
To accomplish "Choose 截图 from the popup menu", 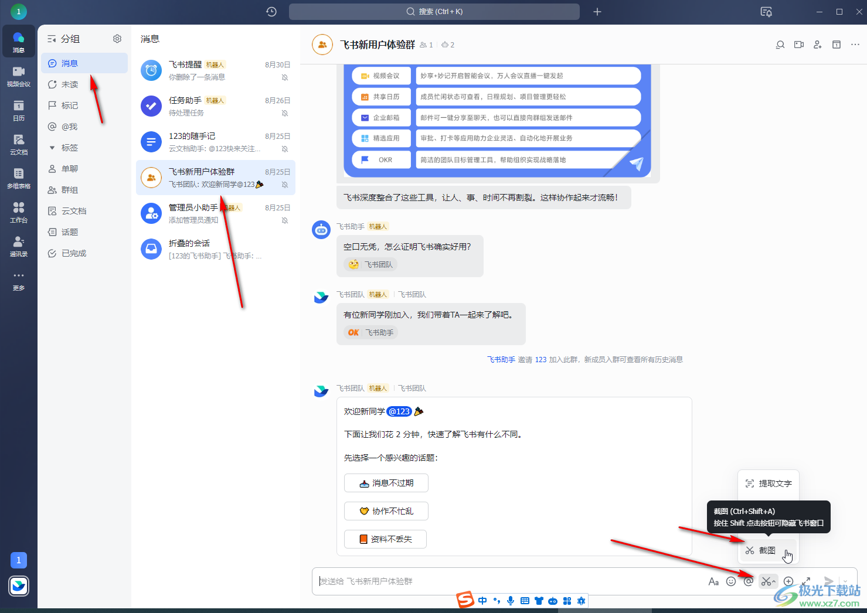I will (769, 550).
